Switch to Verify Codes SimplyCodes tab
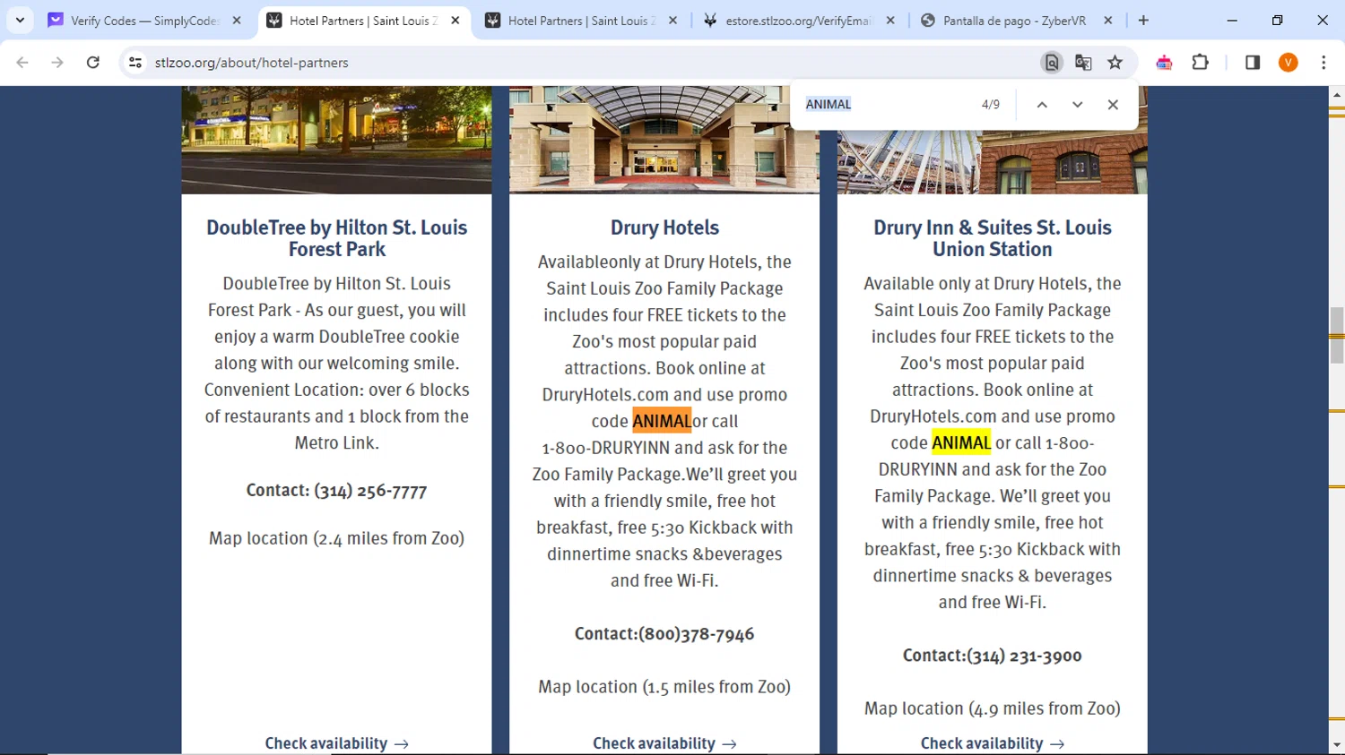This screenshot has width=1345, height=755. coord(144,20)
